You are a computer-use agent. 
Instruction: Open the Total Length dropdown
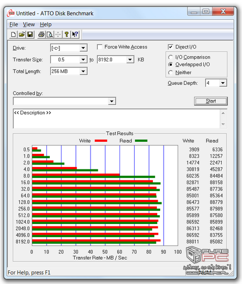pyautogui.click(x=83, y=71)
